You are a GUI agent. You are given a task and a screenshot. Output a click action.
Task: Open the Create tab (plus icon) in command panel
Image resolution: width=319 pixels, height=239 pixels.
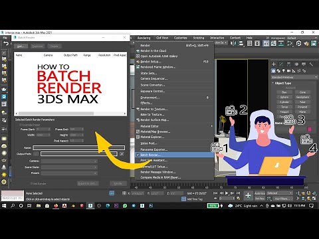click(274, 64)
